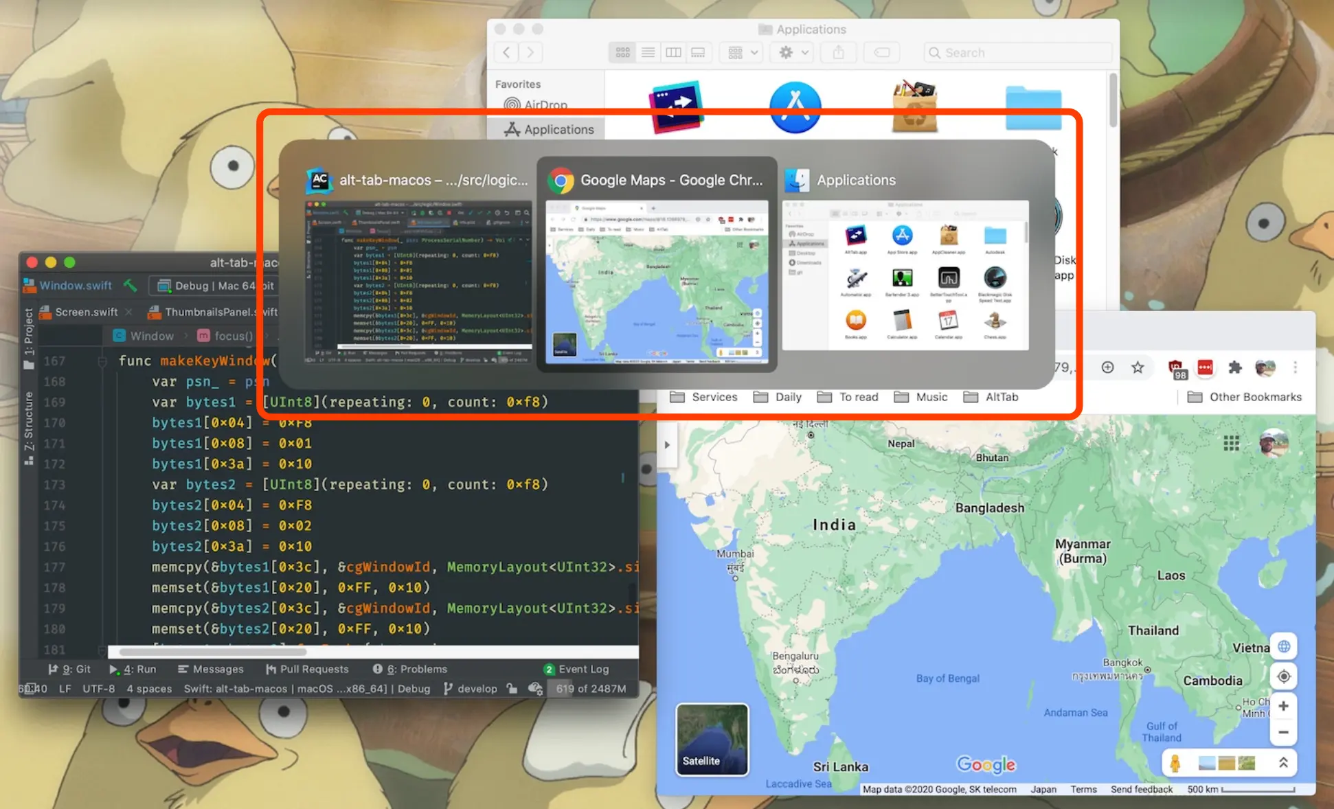This screenshot has height=809, width=1334.
Task: Switch Finder to icon view
Action: coord(623,52)
